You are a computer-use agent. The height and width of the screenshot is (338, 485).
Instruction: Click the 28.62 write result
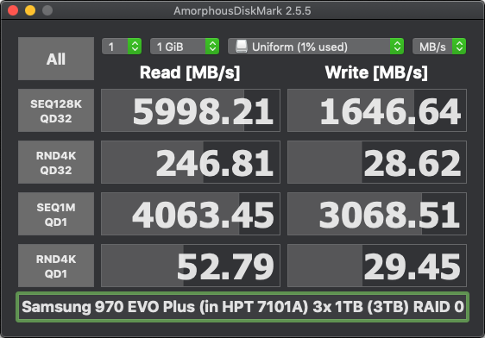tap(377, 162)
